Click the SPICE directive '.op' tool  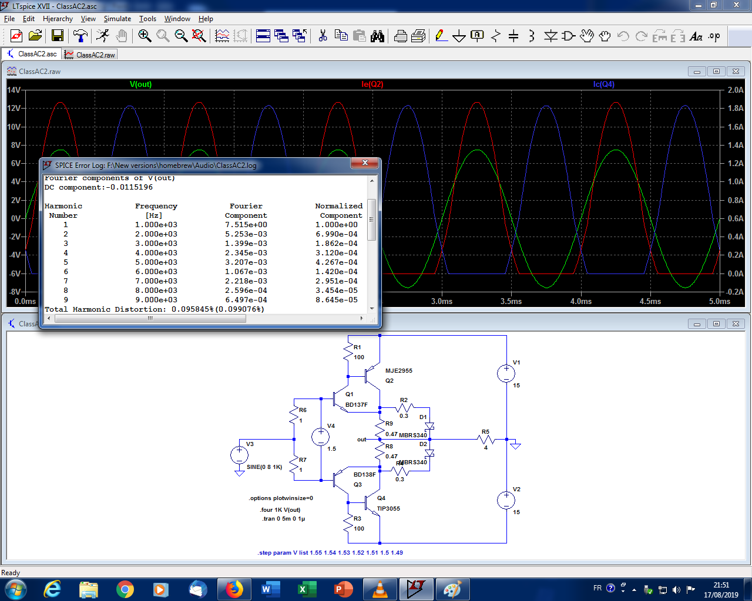(714, 36)
